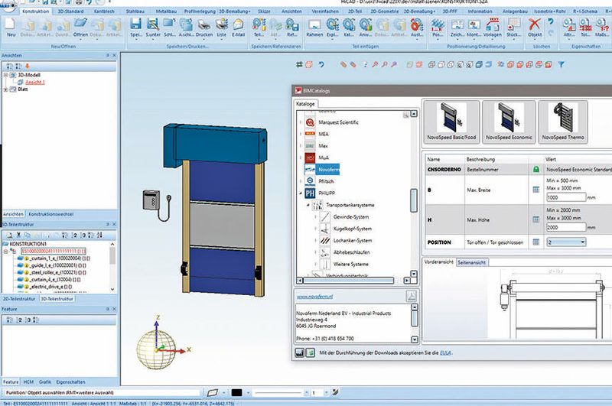Select _curtain_1_e part in the structure tree

click(x=60, y=258)
